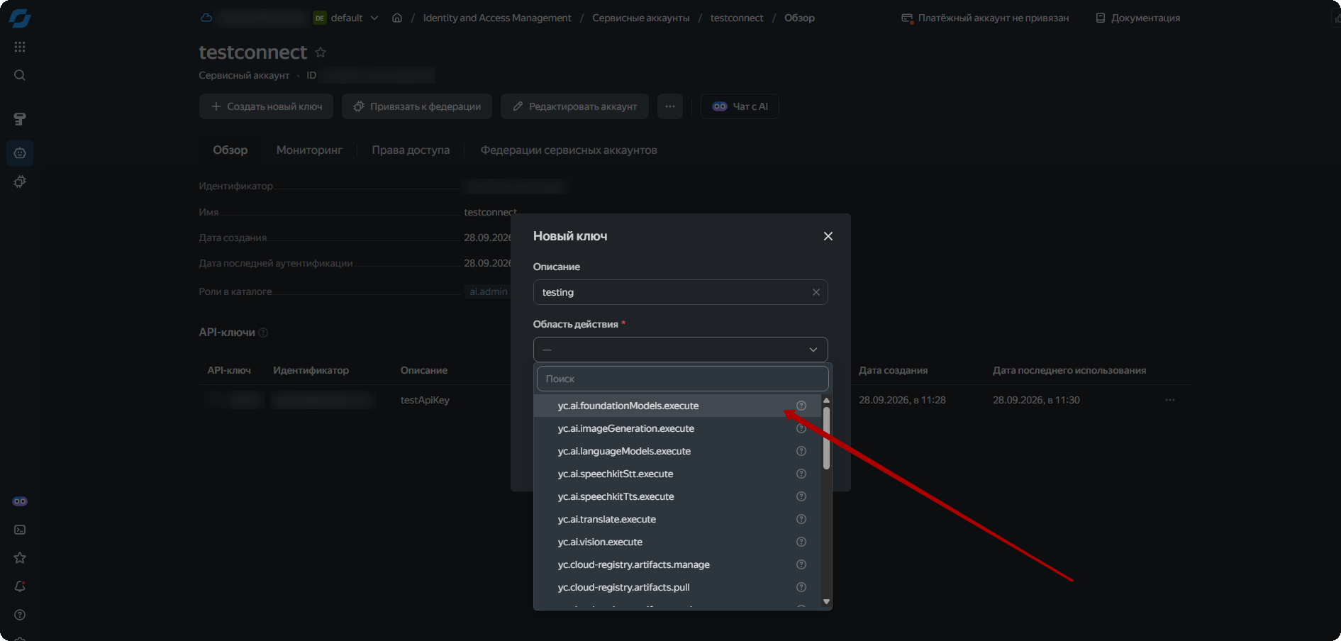The width and height of the screenshot is (1341, 641).
Task: Add testconnect to favorites with star
Action: [x=321, y=52]
